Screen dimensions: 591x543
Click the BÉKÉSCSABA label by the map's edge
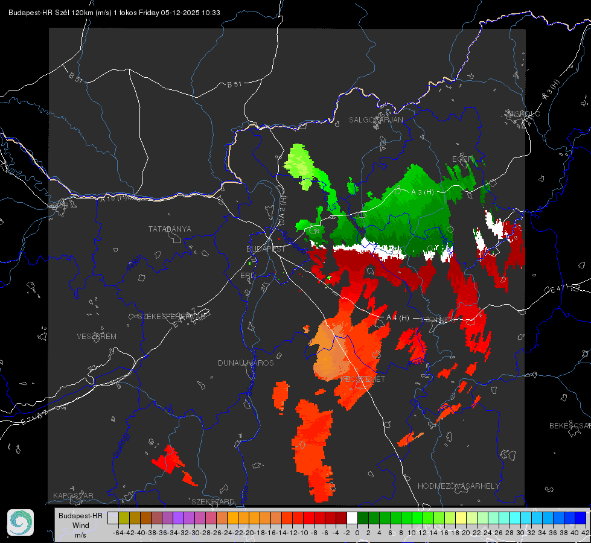570,426
